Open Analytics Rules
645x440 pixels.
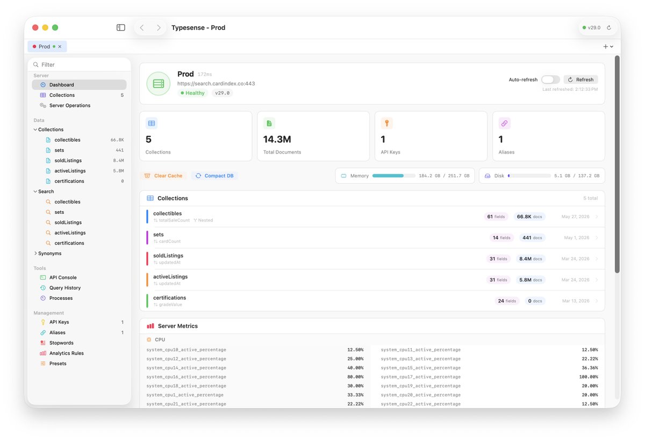tap(79, 354)
